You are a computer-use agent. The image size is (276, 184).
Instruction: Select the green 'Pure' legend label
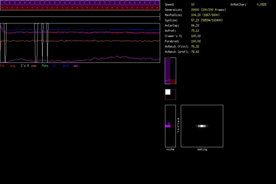point(45,66)
